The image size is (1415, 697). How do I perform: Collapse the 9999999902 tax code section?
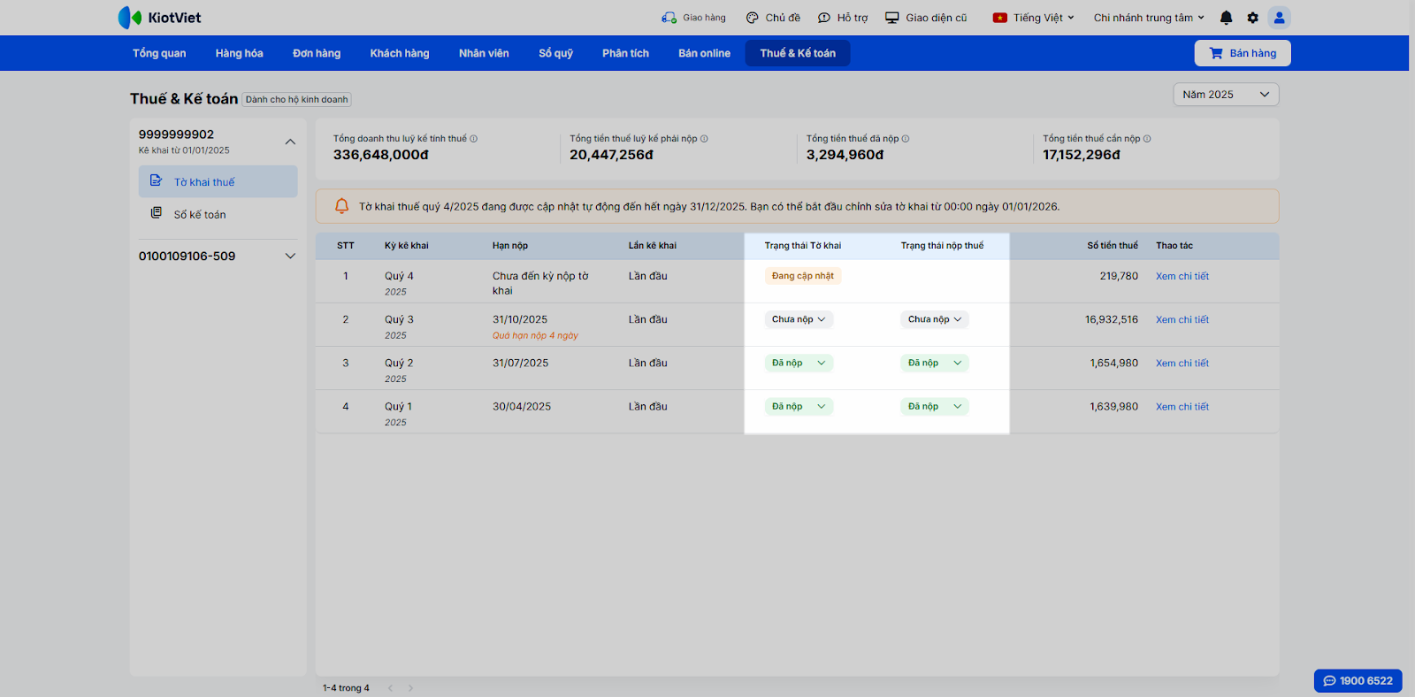pyautogui.click(x=289, y=142)
